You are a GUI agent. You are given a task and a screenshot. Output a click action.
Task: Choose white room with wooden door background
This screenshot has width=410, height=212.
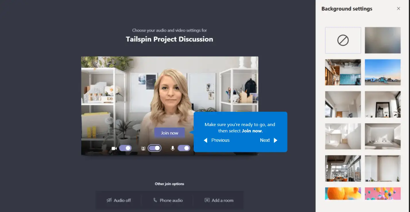343,104
